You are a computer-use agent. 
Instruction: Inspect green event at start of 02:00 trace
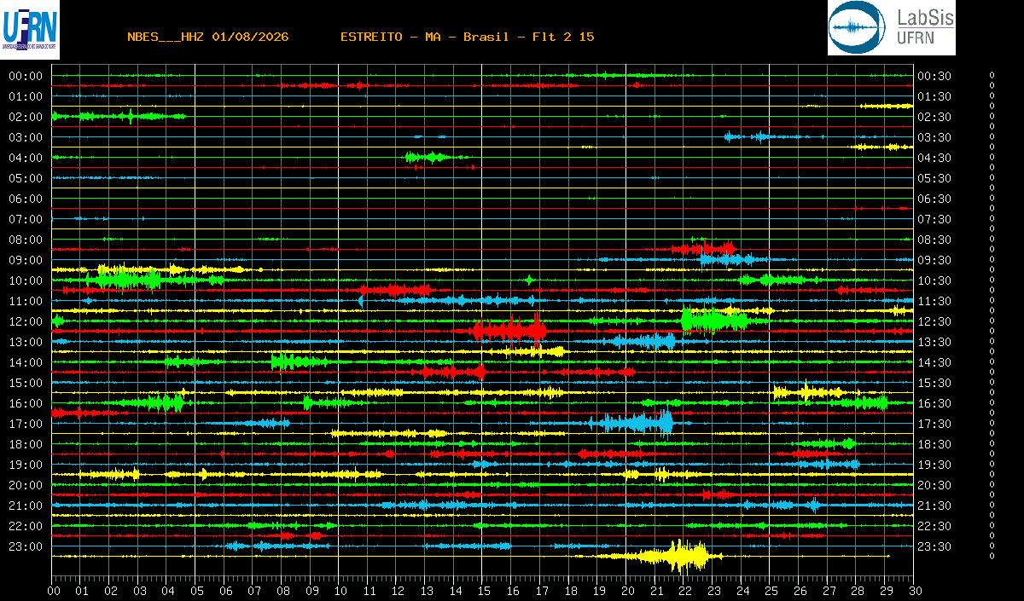click(x=119, y=116)
